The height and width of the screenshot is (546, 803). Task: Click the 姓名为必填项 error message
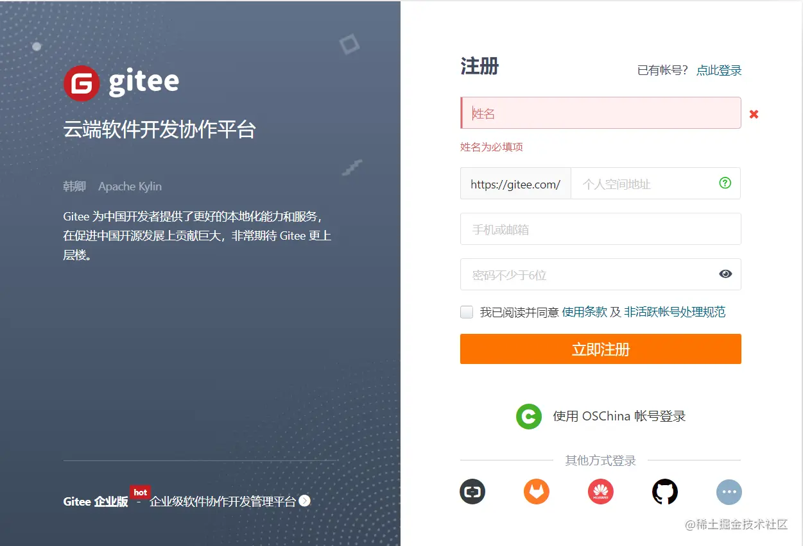[x=492, y=147]
